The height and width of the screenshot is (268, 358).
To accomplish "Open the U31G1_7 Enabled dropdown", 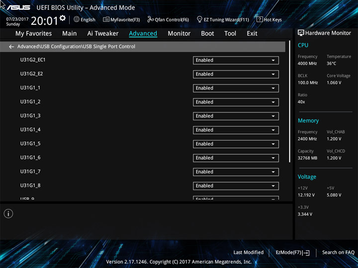I will [236, 172].
